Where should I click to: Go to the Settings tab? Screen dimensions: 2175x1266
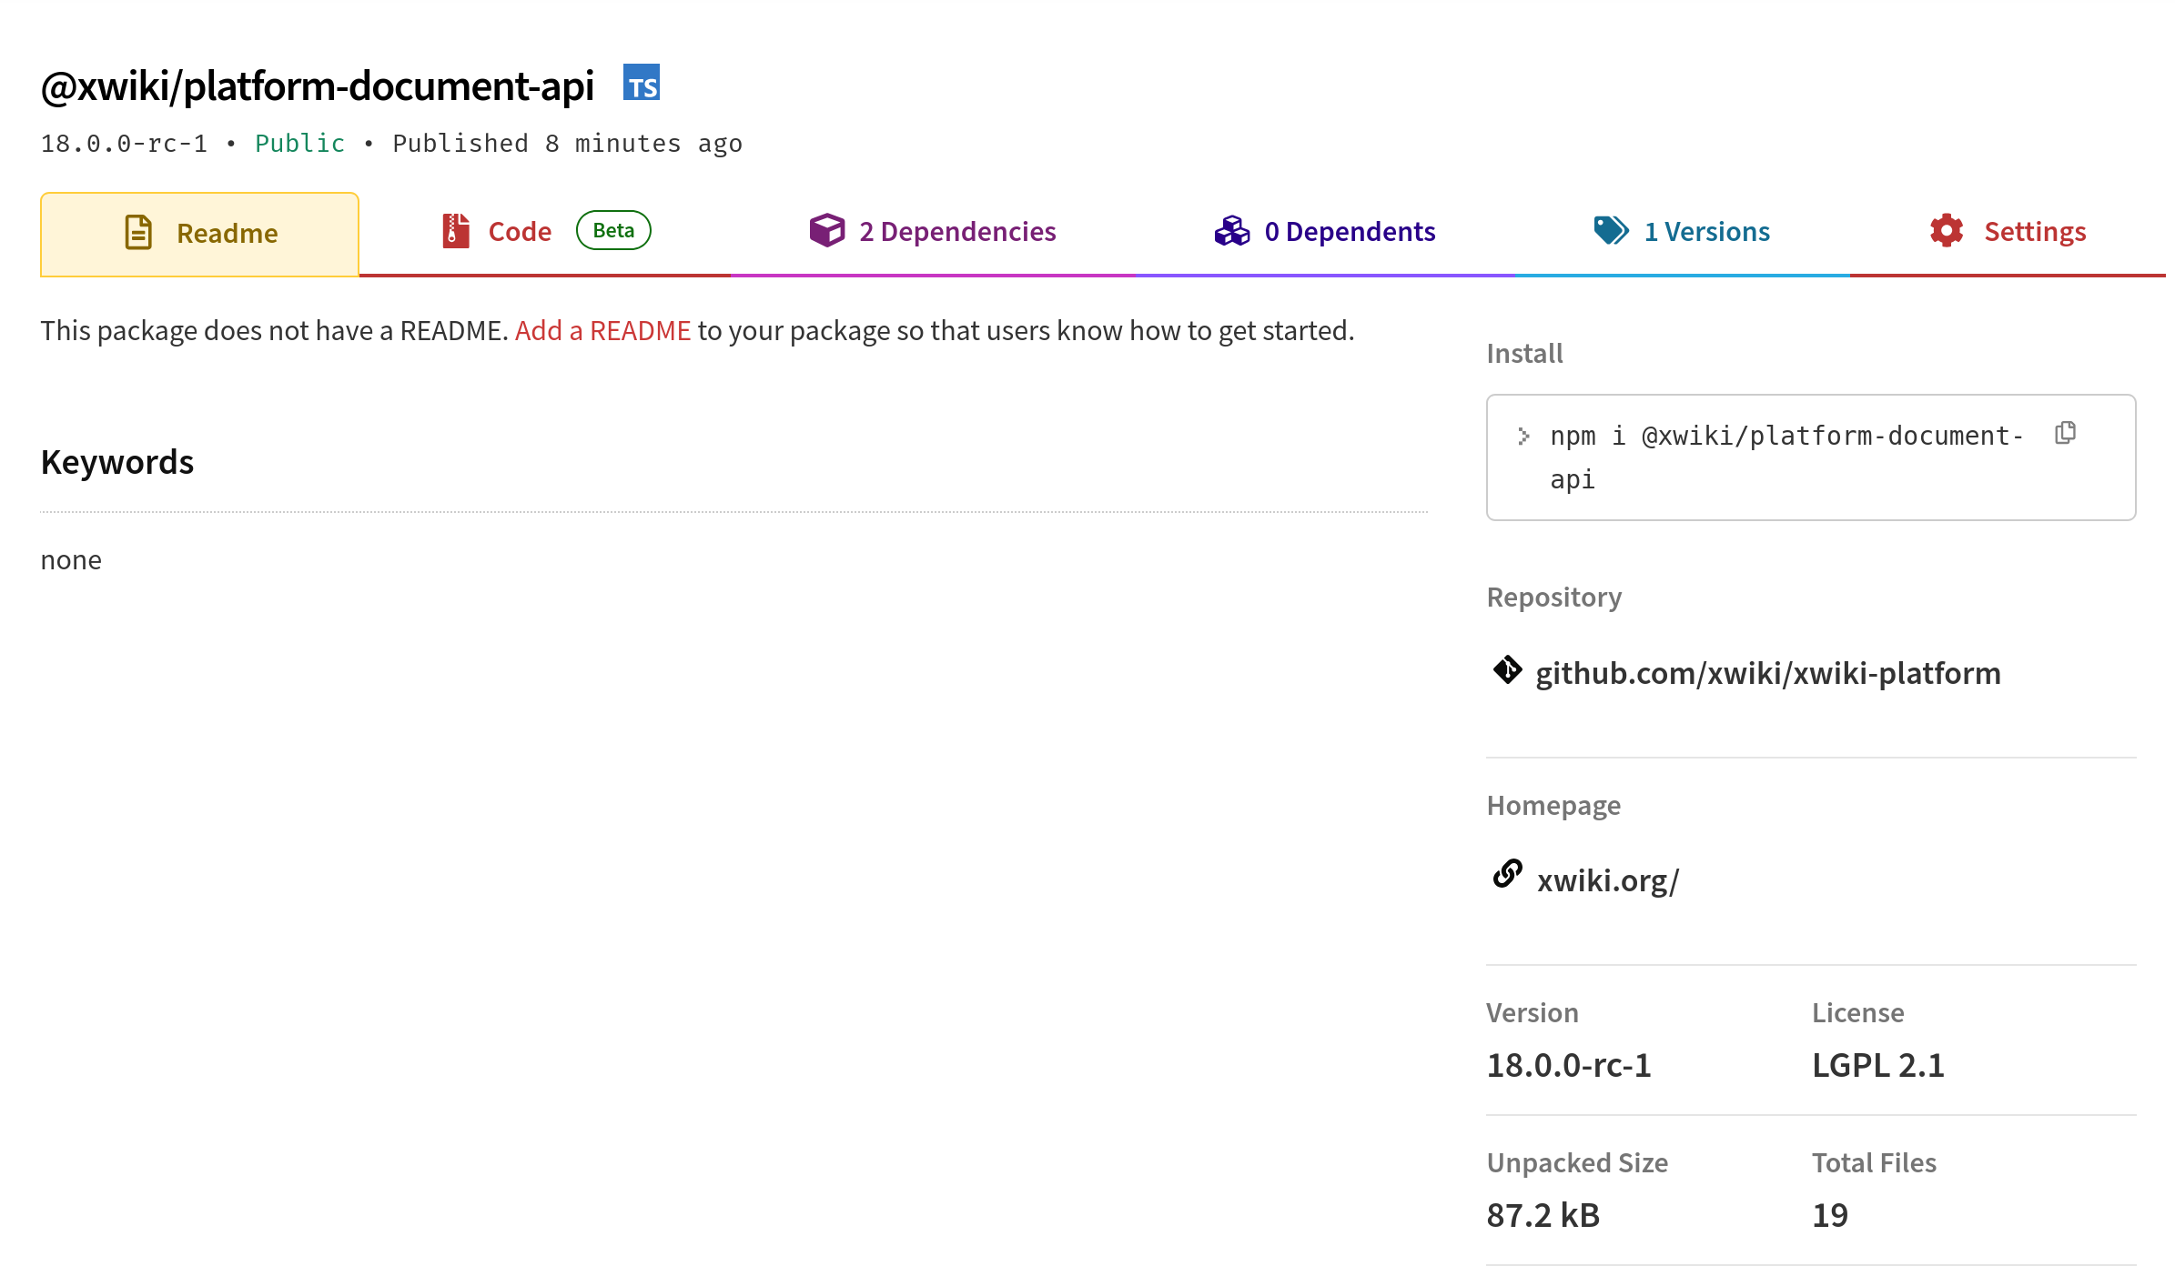2035,232
